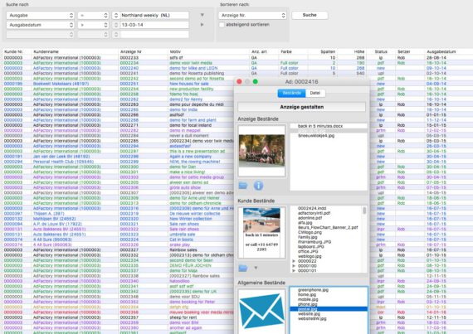Image resolution: width=473 pixels, height=334 pixels.
Task: Click the Anzeige gestalten button
Action: (x=302, y=107)
